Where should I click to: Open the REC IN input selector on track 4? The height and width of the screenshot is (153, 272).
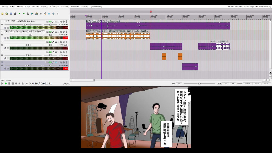point(8,58)
